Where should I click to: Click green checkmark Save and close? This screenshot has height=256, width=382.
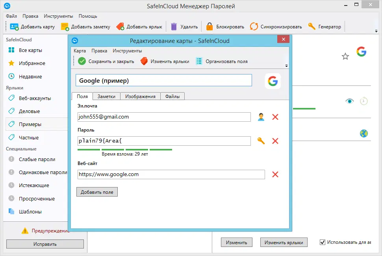coord(82,61)
